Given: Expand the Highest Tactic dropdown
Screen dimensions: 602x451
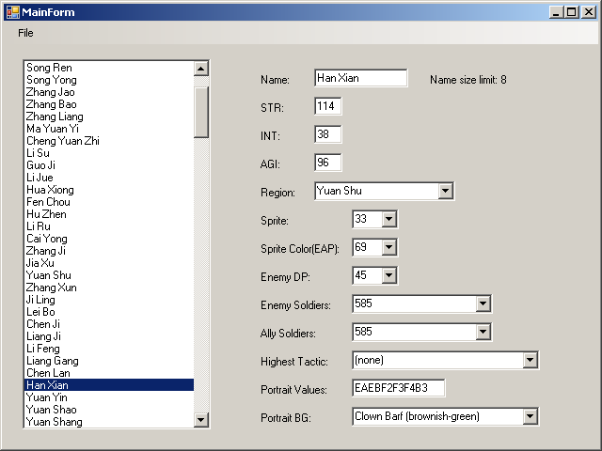Looking at the screenshot, I should [x=530, y=360].
